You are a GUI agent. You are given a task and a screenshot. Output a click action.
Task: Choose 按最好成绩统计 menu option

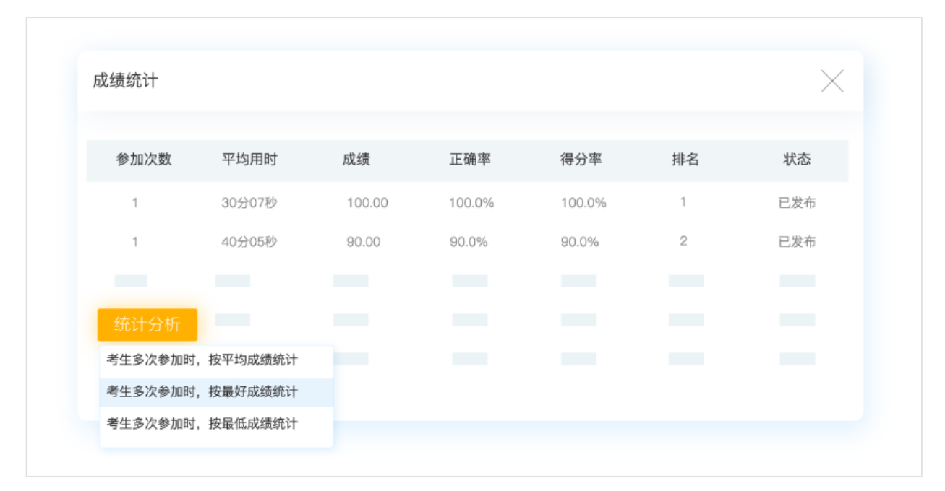(x=202, y=392)
